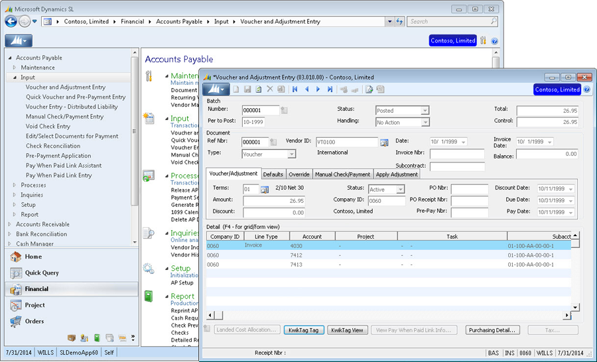
Task: Open the Handling dropdown showing No Action
Action: 425,123
